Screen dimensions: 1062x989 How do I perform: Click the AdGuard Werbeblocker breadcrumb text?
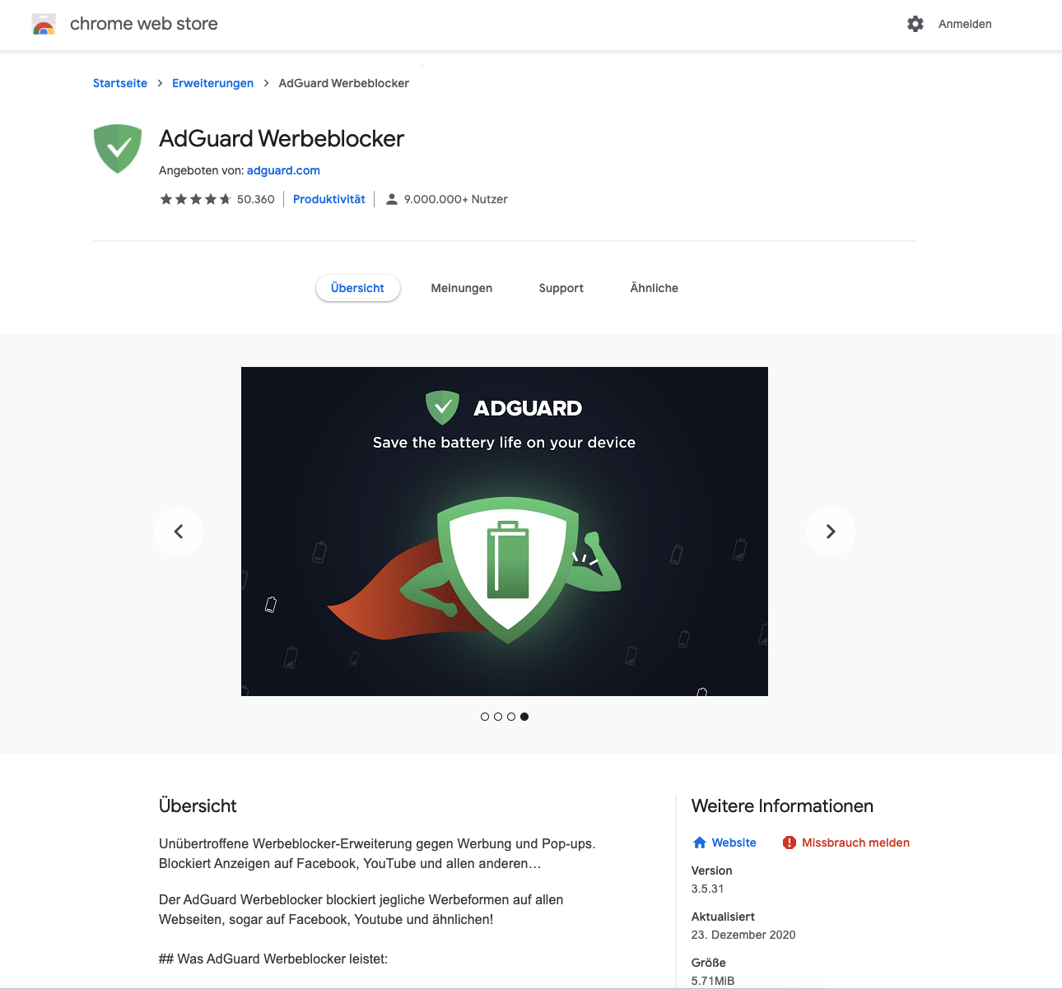pyautogui.click(x=344, y=83)
